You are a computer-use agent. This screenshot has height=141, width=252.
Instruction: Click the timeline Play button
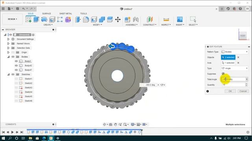(12, 132)
